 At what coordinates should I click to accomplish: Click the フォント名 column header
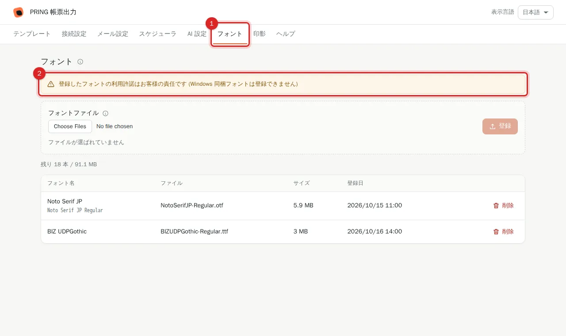[61, 183]
